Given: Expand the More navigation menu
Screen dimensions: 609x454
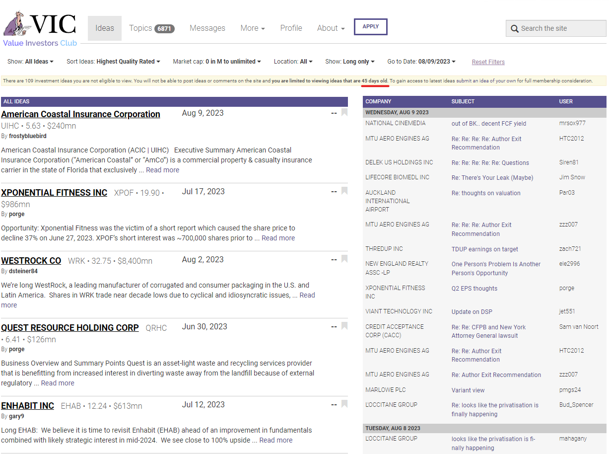Looking at the screenshot, I should (252, 28).
